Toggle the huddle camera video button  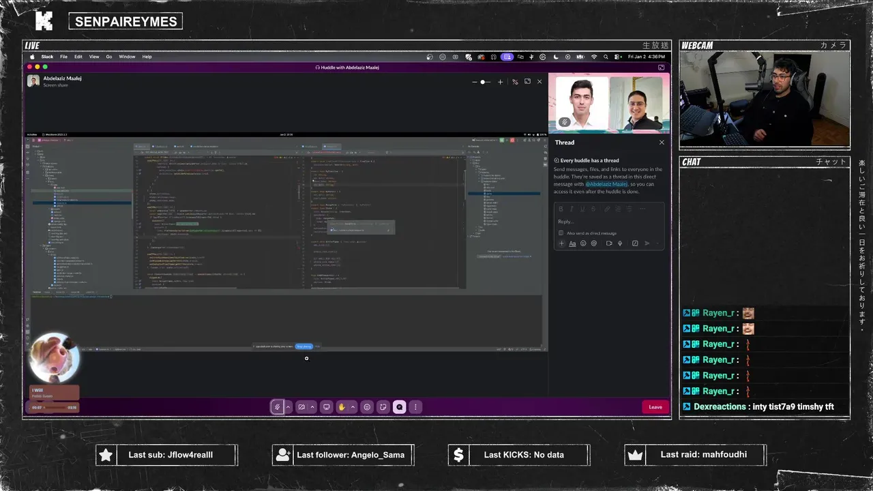(x=301, y=407)
